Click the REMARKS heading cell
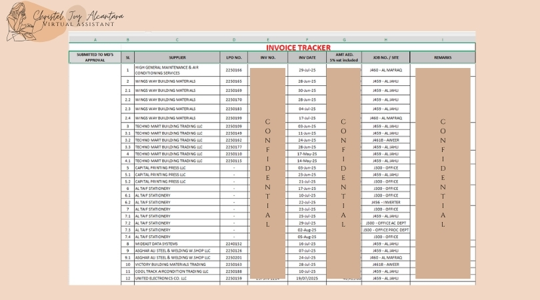The height and width of the screenshot is (300, 540). (x=442, y=58)
